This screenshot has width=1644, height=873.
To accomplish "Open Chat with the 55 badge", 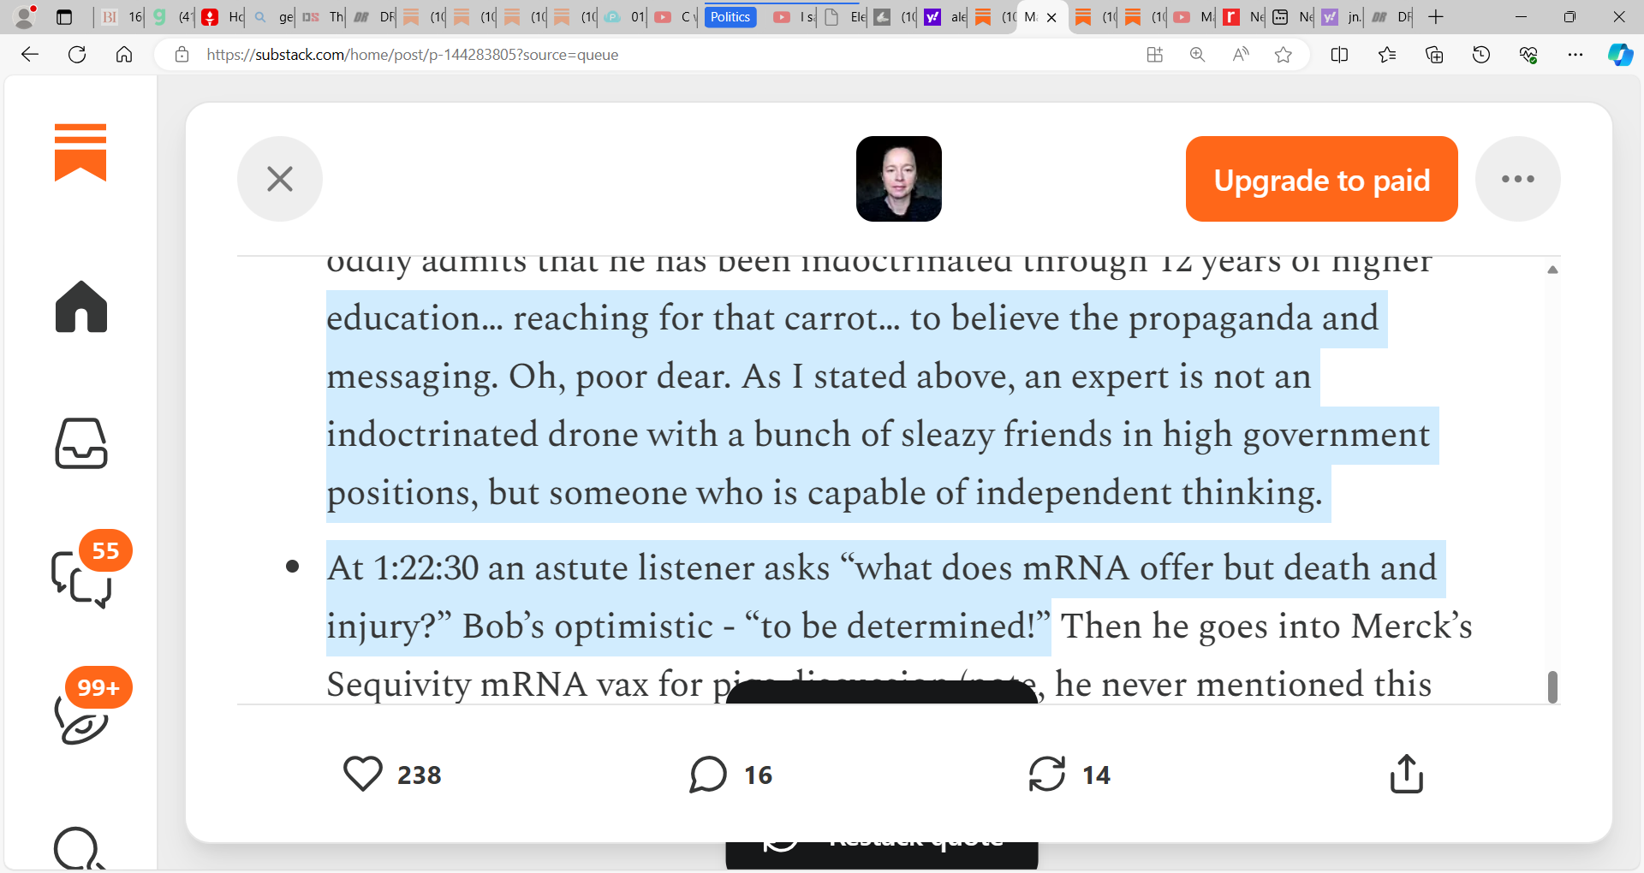I will pos(81,579).
